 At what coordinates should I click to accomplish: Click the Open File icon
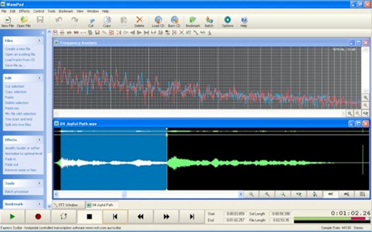(24, 20)
